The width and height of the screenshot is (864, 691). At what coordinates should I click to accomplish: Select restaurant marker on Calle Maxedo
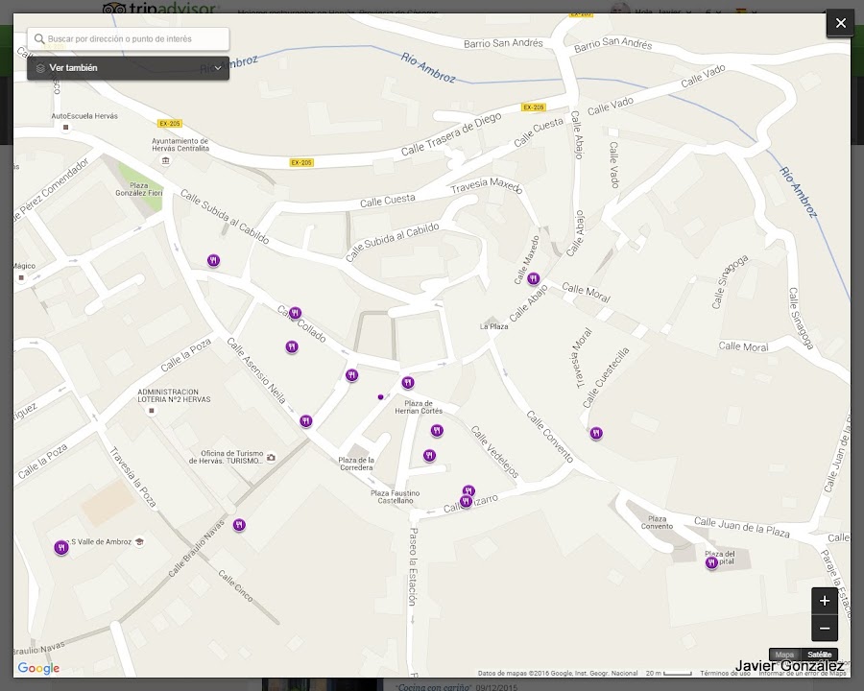533,278
